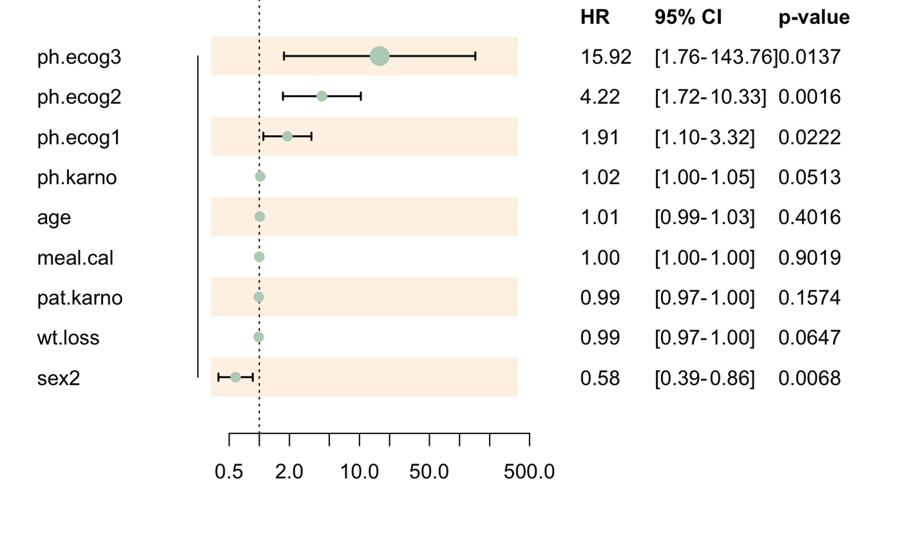This screenshot has height=557, width=902.
Task: Click the meal.cal estimate dot
Action: click(x=259, y=257)
